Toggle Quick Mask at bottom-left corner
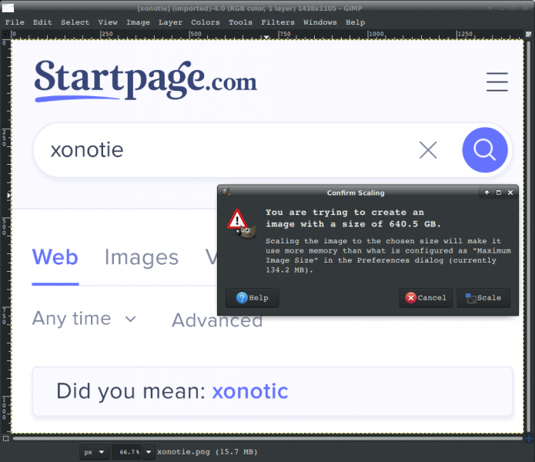Image resolution: width=535 pixels, height=462 pixels. [6, 438]
